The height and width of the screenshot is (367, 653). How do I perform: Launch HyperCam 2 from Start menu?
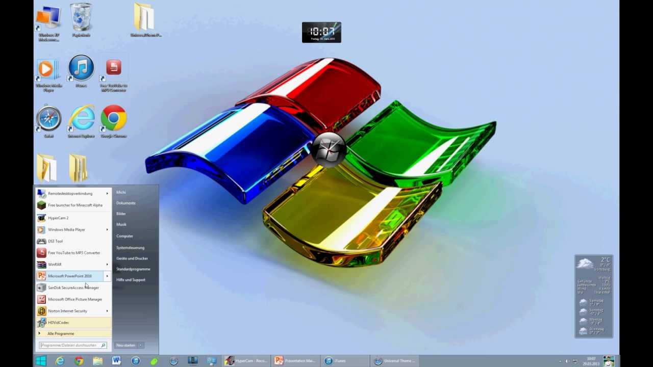click(73, 218)
